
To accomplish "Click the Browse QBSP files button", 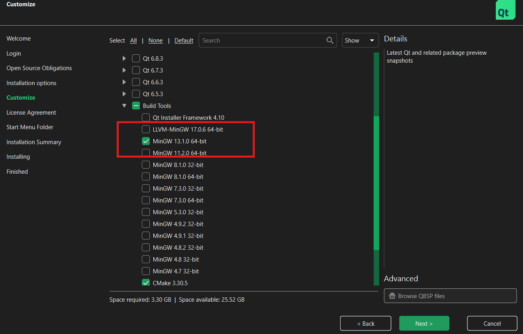I will (450, 296).
